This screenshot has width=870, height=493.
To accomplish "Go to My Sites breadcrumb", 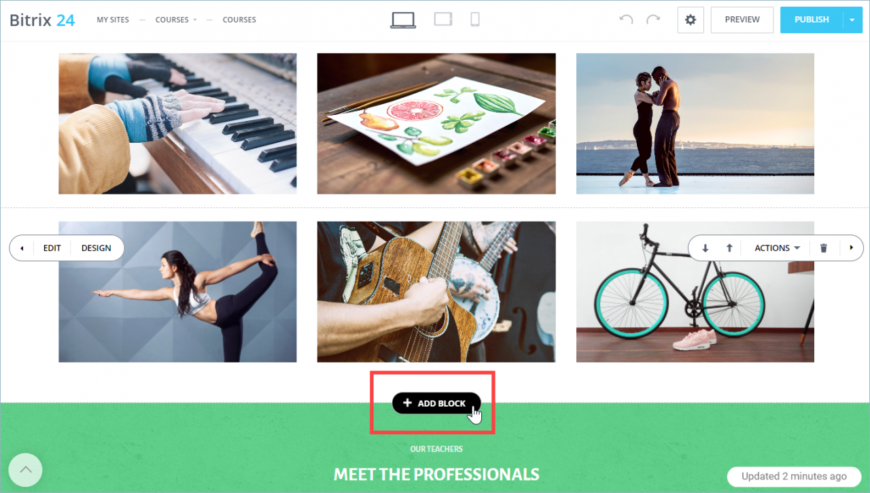I will point(113,20).
